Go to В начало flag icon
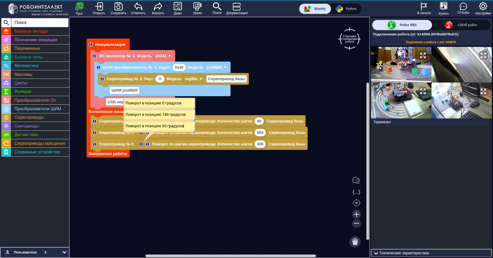Image resolution: width=493 pixels, height=258 pixels. click(424, 6)
